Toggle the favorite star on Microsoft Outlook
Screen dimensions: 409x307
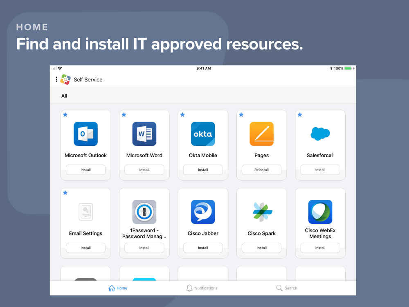coord(65,115)
